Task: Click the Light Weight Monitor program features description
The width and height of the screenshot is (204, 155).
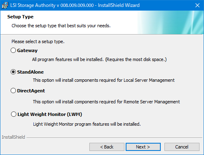Action: coord(87,124)
